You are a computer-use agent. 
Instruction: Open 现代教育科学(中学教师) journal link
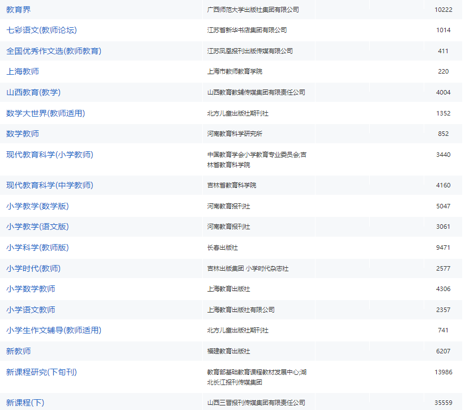click(x=50, y=185)
